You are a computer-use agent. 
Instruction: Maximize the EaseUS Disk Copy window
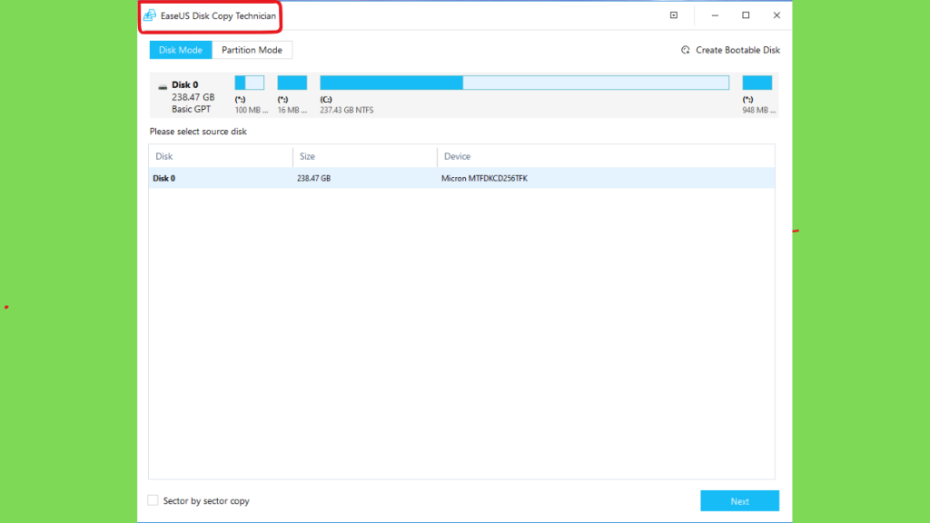(x=746, y=15)
